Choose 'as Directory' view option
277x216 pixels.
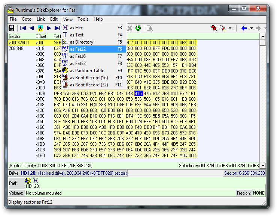coord(94,42)
